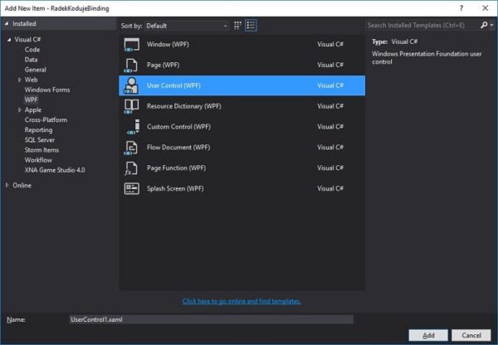Select the Flow Document (WPF) icon
Image resolution: width=498 pixels, height=345 pixels.
[x=132, y=148]
